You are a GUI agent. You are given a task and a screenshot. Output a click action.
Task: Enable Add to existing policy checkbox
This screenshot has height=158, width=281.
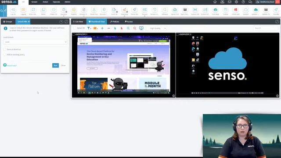[5, 54]
